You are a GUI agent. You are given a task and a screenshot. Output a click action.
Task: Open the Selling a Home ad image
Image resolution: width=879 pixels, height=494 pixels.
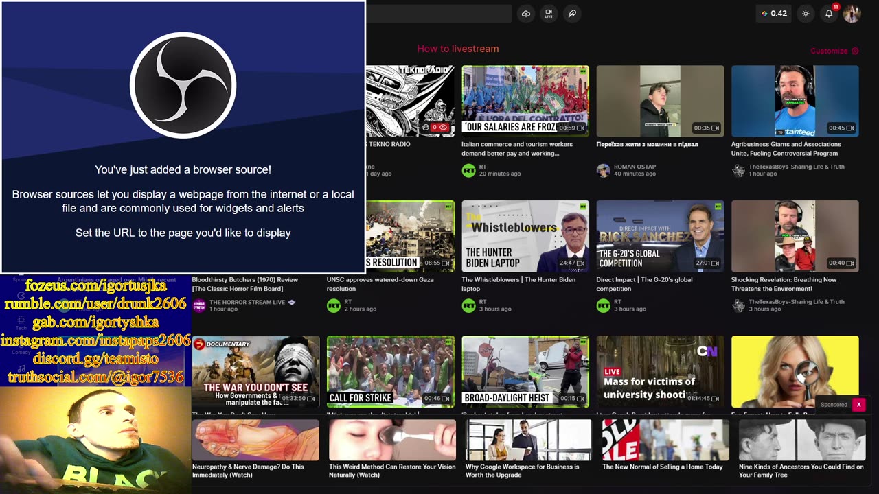point(665,440)
